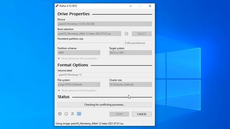Open the Device dropdown
230x129 pixels.
click(x=105, y=24)
